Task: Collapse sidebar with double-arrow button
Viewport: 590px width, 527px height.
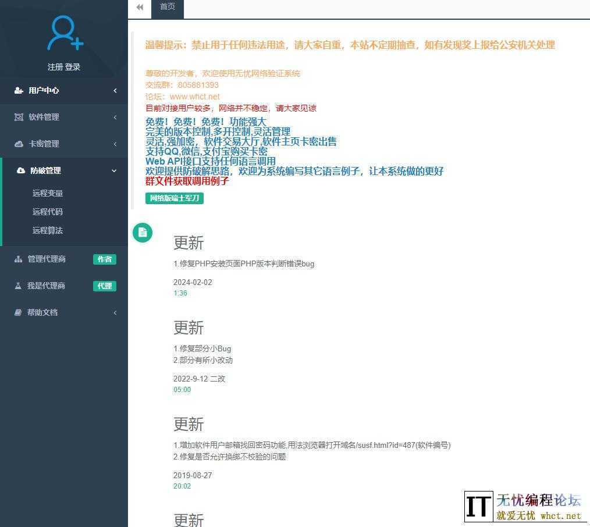Action: coord(140,8)
